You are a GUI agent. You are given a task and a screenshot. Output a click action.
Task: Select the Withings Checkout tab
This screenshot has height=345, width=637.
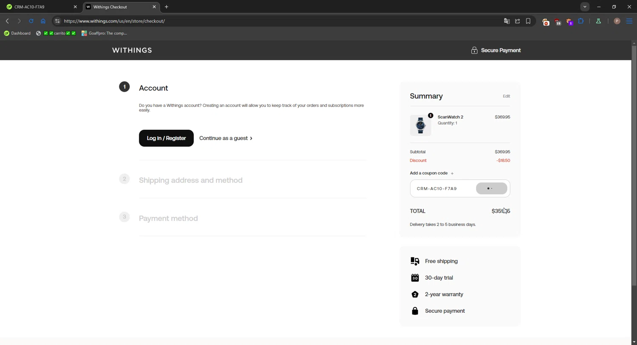click(121, 7)
